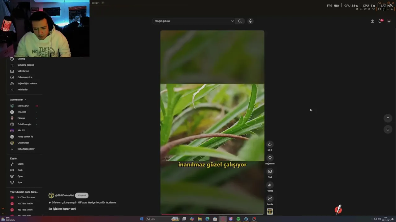Open the browser menu with the three-line icon

point(392,9)
